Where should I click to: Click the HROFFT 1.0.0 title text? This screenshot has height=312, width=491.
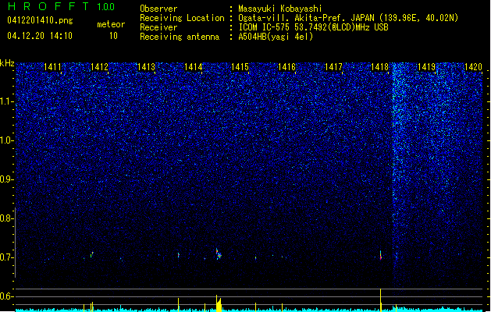coord(62,6)
